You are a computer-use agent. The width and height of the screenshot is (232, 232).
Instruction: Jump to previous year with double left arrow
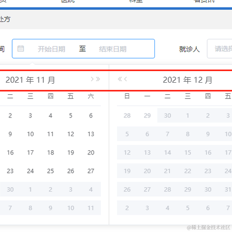[x=120, y=79]
